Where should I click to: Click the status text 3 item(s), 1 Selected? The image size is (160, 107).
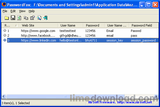(16, 103)
